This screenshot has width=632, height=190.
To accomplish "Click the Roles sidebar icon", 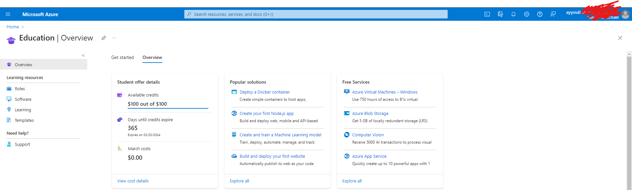I will pos(9,89).
